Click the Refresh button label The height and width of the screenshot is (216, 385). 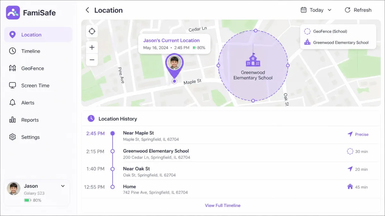click(363, 10)
